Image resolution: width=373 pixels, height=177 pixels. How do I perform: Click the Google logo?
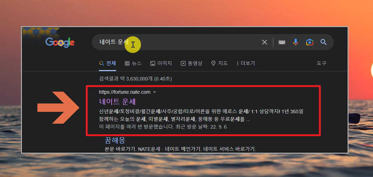click(60, 43)
